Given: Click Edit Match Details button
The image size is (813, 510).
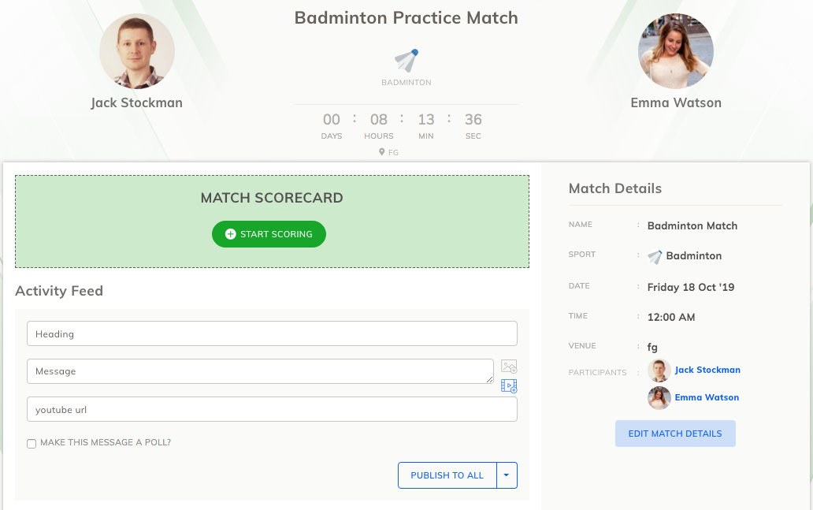Looking at the screenshot, I should (675, 434).
